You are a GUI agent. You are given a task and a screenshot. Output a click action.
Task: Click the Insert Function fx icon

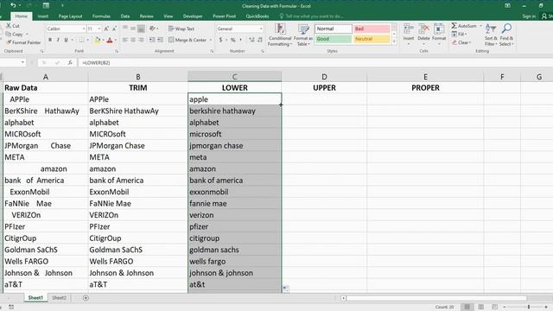(x=70, y=62)
